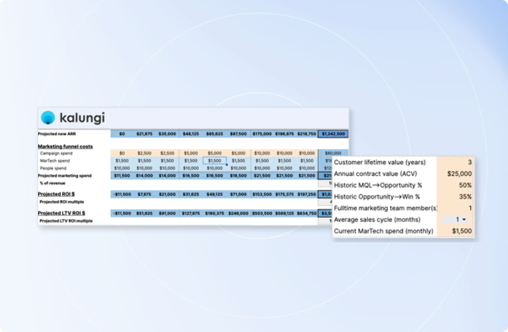This screenshot has width=508, height=332.
Task: Select the $634,750 projected LTV ROI cell
Action: (x=307, y=213)
